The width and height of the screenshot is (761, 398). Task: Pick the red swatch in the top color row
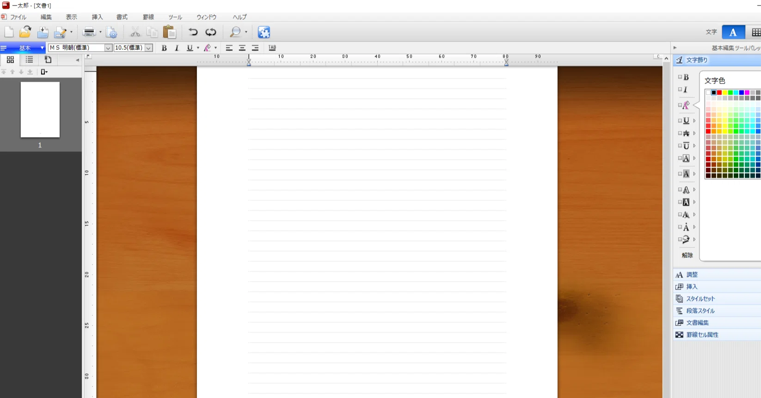point(719,92)
